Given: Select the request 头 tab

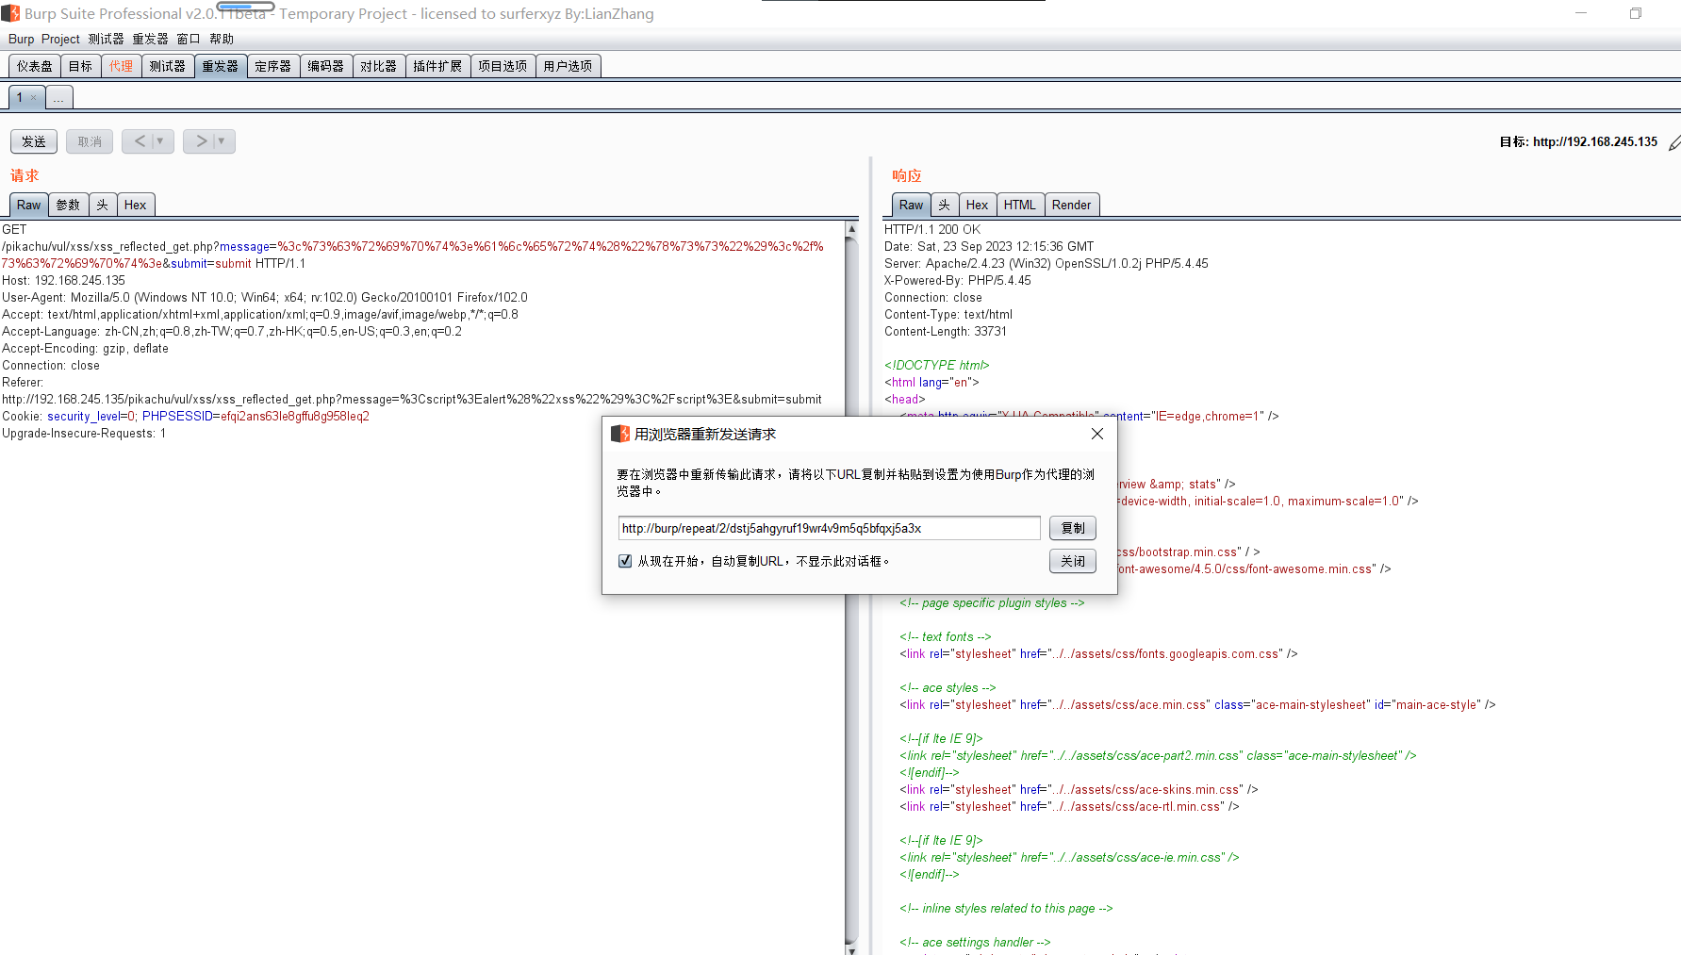Looking at the screenshot, I should point(102,205).
